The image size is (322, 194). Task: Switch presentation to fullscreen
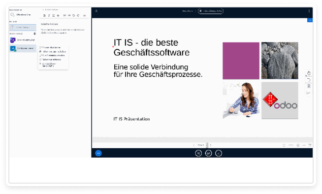coord(310,145)
